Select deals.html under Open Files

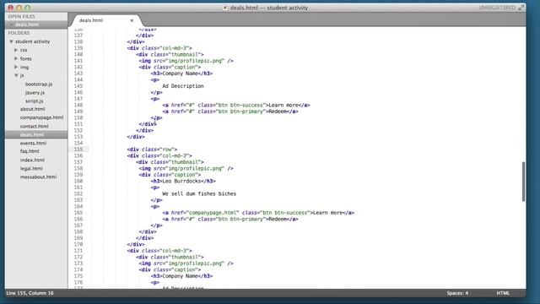pos(27,24)
